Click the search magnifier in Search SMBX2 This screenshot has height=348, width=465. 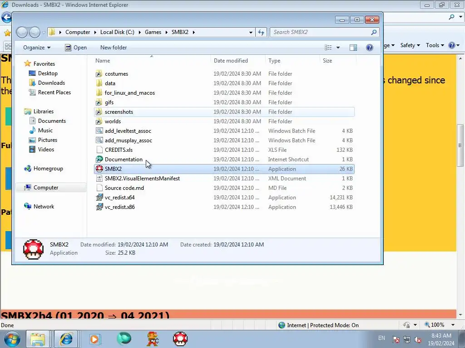coord(374,32)
